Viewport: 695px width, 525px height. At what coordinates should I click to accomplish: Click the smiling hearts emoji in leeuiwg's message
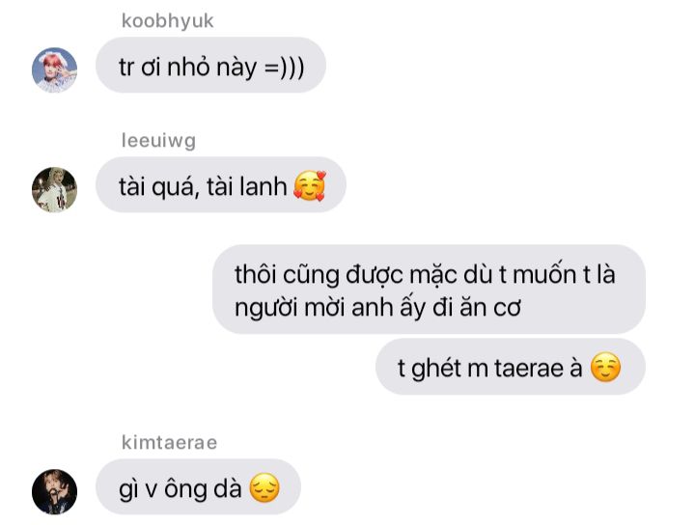click(310, 185)
